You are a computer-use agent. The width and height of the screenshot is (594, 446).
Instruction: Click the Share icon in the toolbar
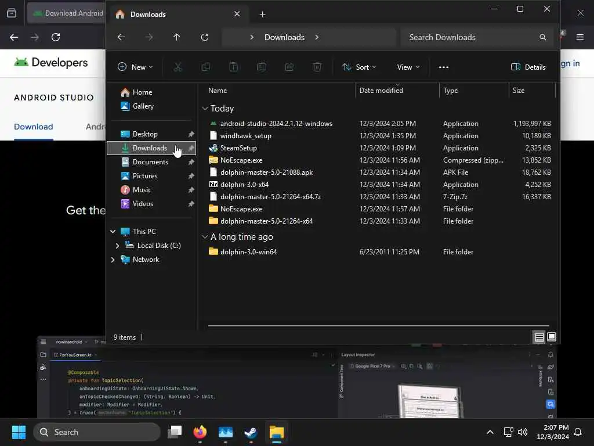[289, 67]
